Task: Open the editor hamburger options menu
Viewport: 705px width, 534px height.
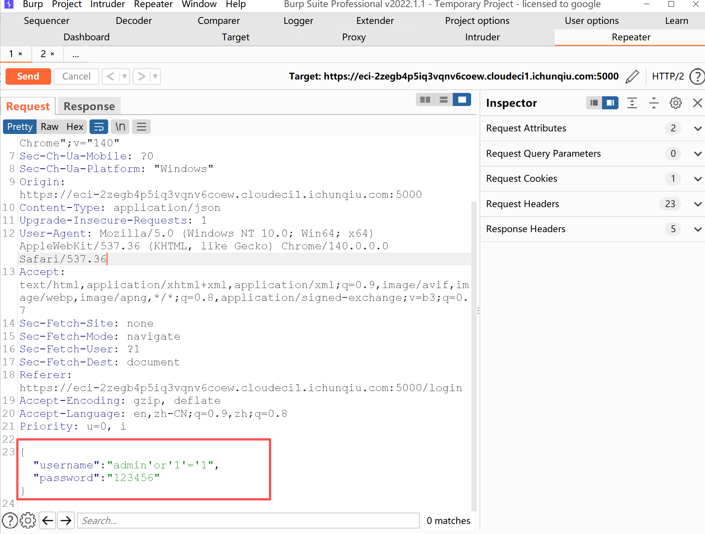Action: coord(141,127)
